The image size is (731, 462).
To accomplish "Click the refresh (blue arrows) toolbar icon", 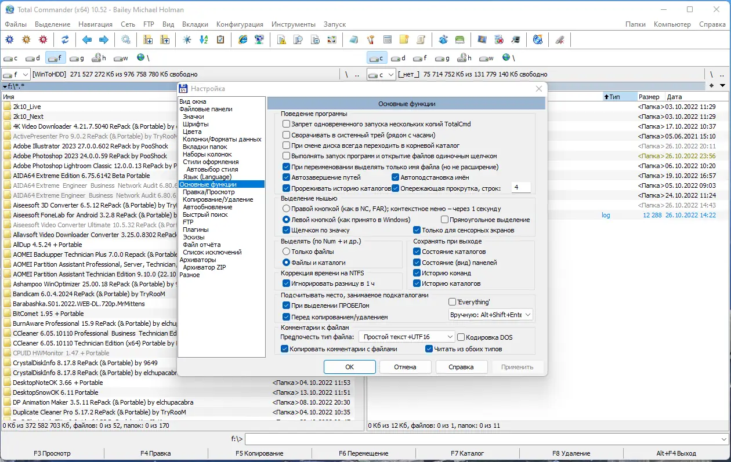I will 65,40.
